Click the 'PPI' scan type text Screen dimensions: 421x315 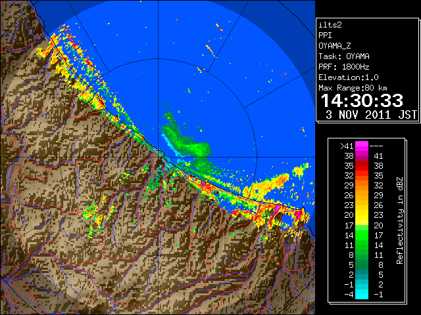click(x=325, y=35)
